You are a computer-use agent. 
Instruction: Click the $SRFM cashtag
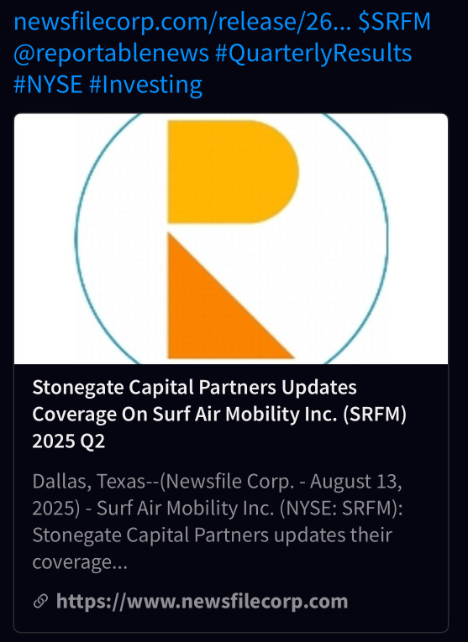click(394, 22)
